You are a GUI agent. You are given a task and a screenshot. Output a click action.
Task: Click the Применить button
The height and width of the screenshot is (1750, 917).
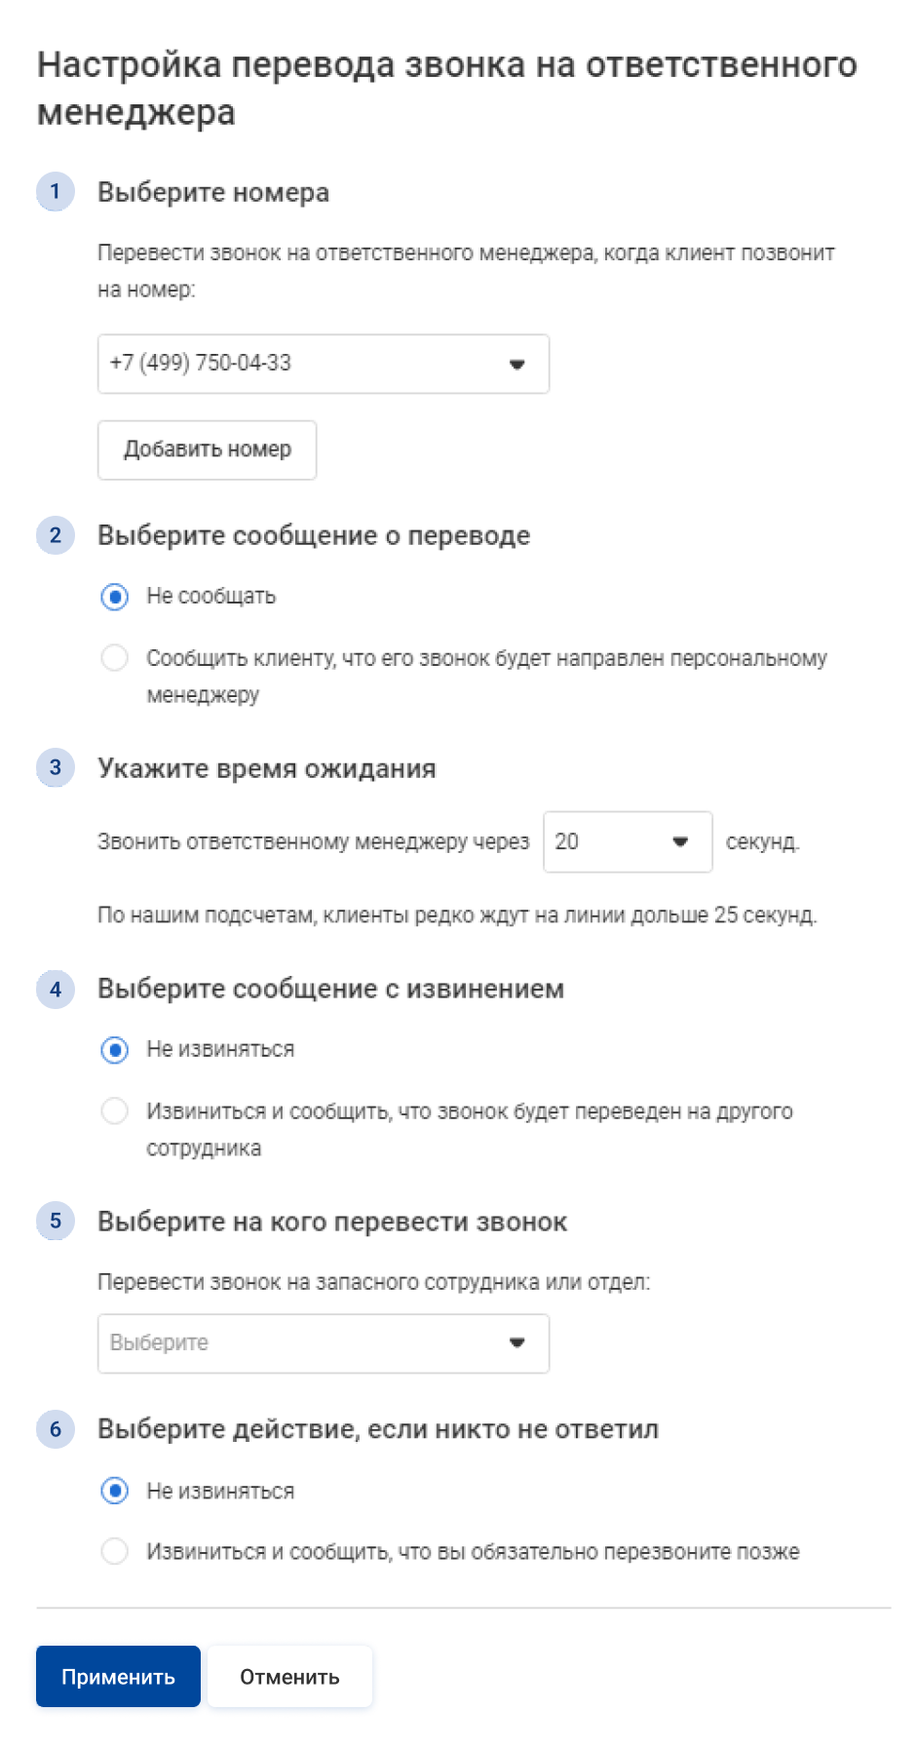(x=118, y=1676)
